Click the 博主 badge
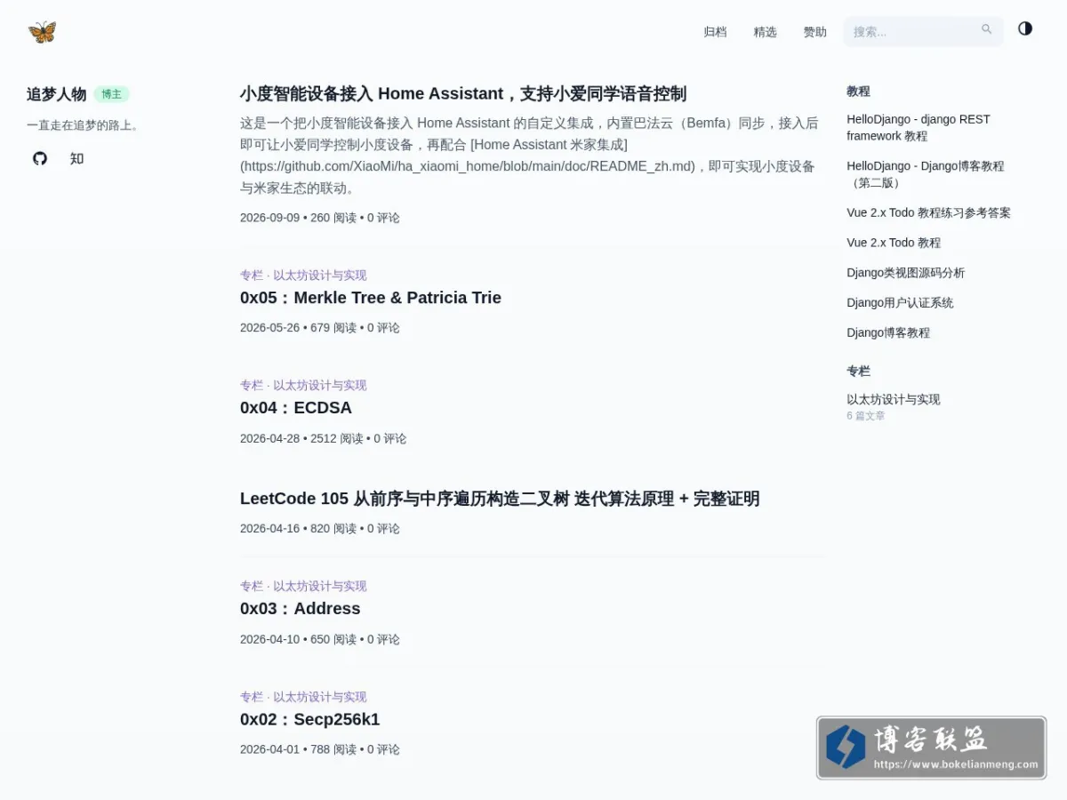Screen dimensions: 1067x800 point(111,94)
